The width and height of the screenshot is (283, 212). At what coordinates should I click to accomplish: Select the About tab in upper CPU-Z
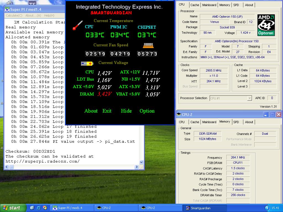pos(249,5)
